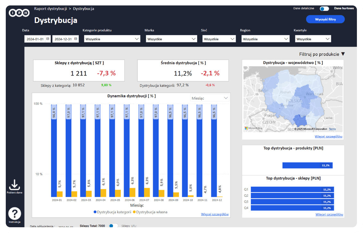363x233 pixels.
Task: Expand the Miesiąc period dropdown in chart
Action: (210, 98)
